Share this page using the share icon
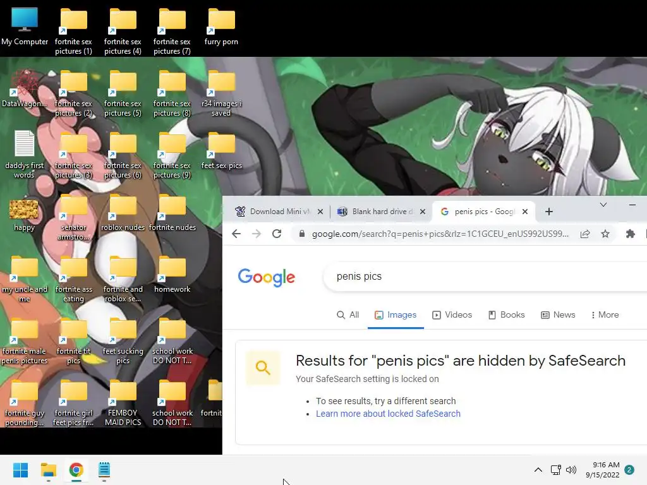 click(584, 234)
